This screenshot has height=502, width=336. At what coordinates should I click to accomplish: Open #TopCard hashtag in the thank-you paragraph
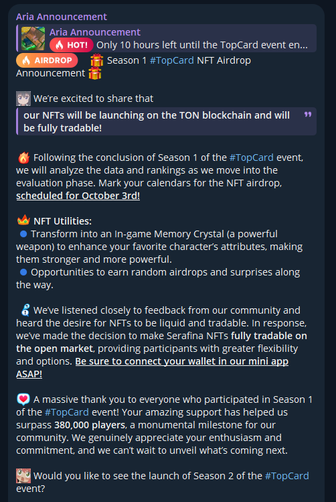(66, 412)
